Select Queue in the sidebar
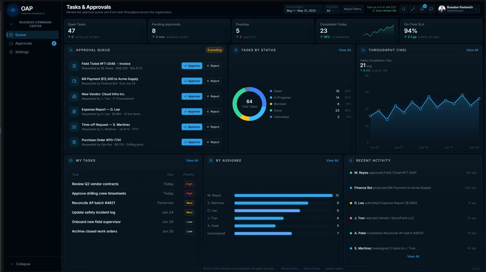 tap(33, 35)
